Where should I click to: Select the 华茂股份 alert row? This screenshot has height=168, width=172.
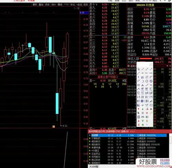pos(128,157)
